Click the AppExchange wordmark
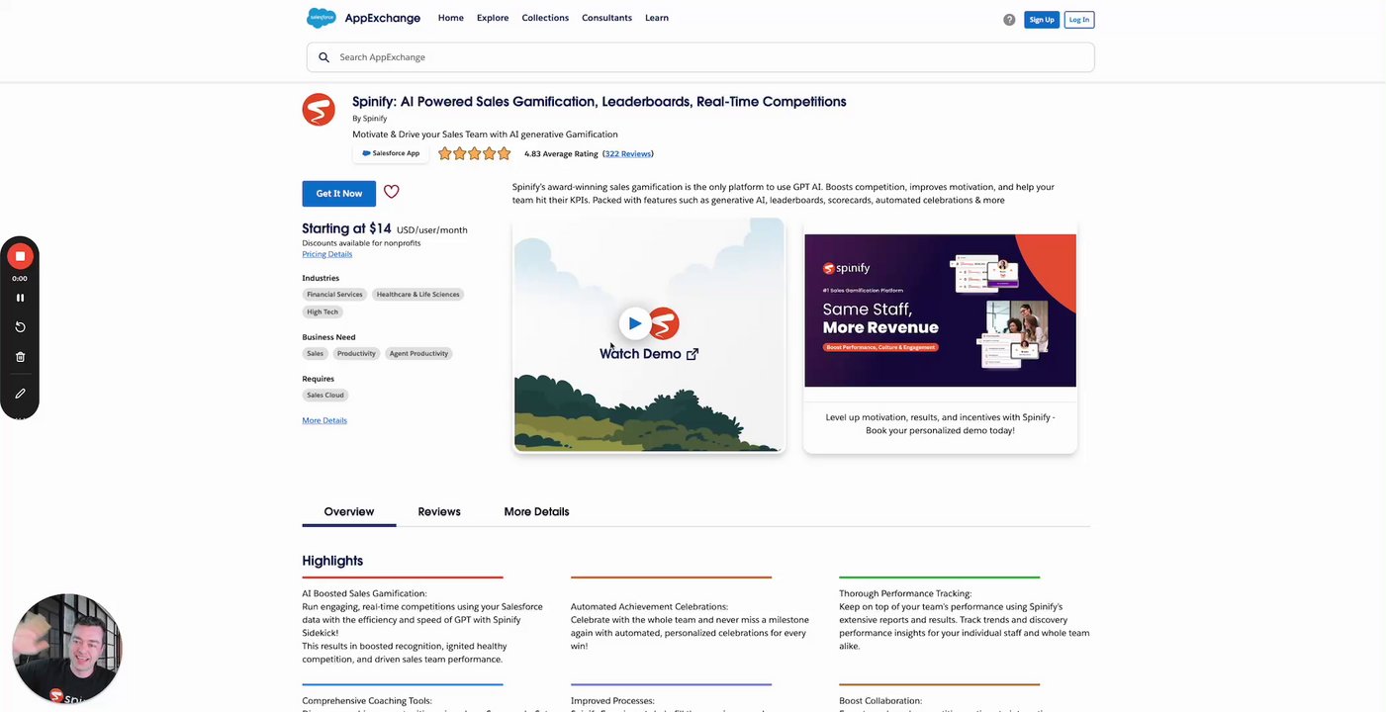The image size is (1386, 712). pos(383,18)
